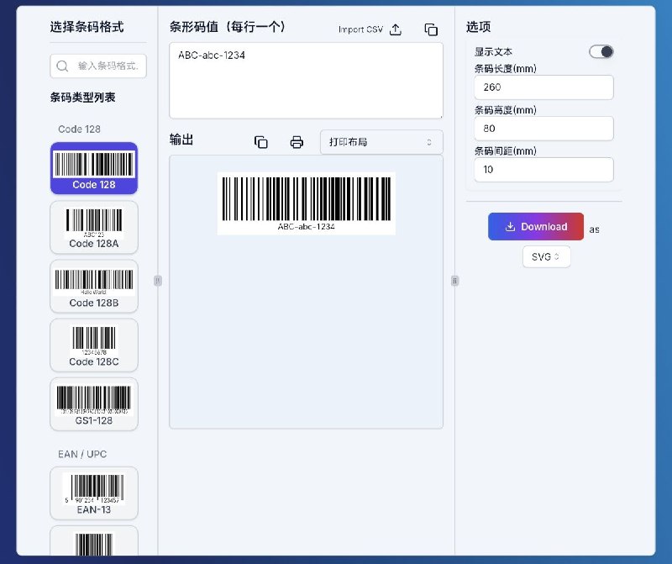This screenshot has width=672, height=564.
Task: Click the Import CSV upload icon
Action: (395, 29)
